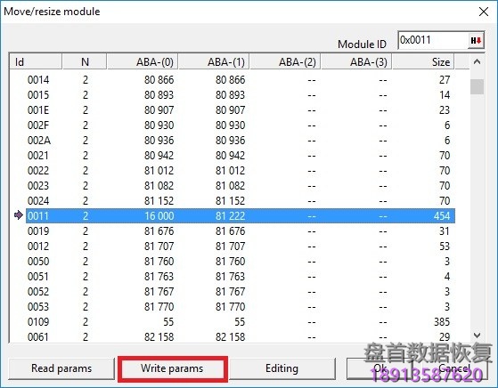Click the Size column header

coord(423,61)
